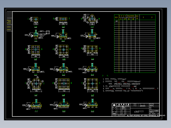Click the section 7-7 label

36,111
